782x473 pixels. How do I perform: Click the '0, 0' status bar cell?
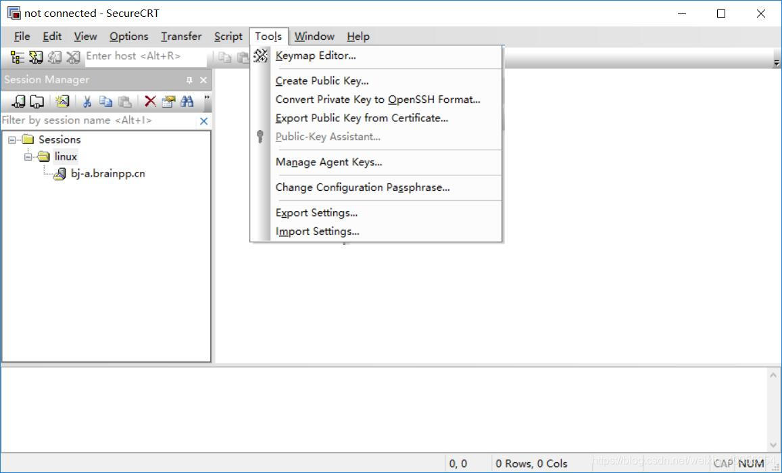tap(458, 464)
